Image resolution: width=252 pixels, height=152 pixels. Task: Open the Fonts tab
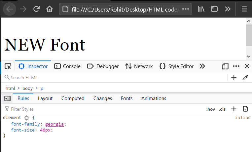point(126,98)
